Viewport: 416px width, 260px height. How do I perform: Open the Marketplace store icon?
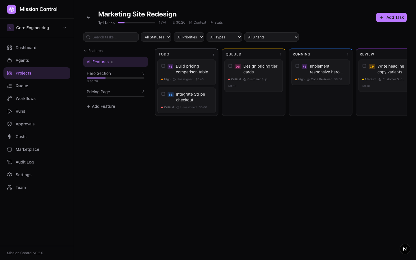(10, 149)
